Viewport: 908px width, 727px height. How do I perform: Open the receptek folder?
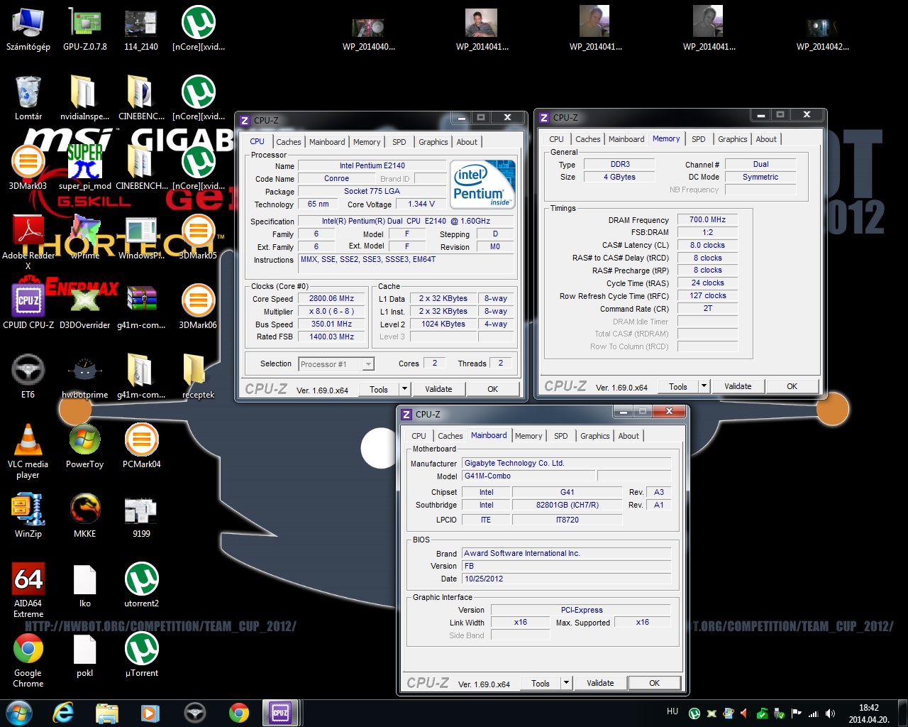198,377
